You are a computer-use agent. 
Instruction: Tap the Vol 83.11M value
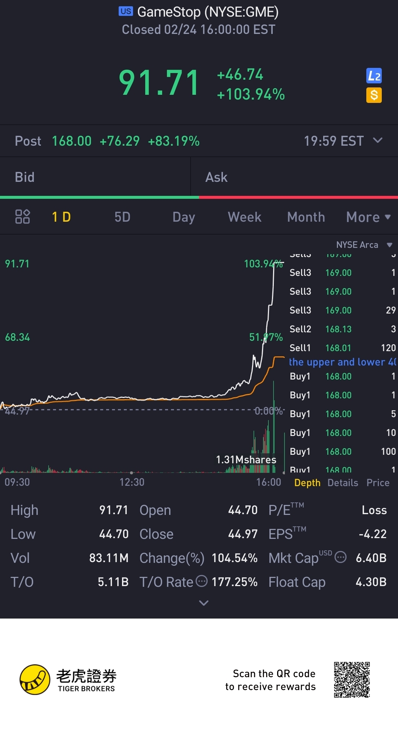click(x=109, y=558)
